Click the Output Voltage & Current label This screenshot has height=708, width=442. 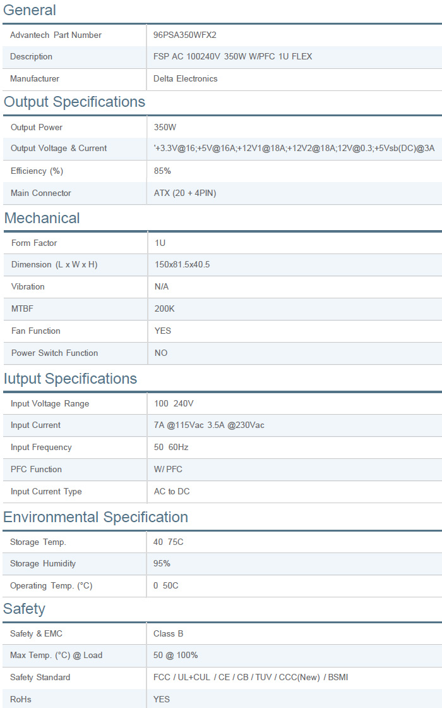pos(59,149)
